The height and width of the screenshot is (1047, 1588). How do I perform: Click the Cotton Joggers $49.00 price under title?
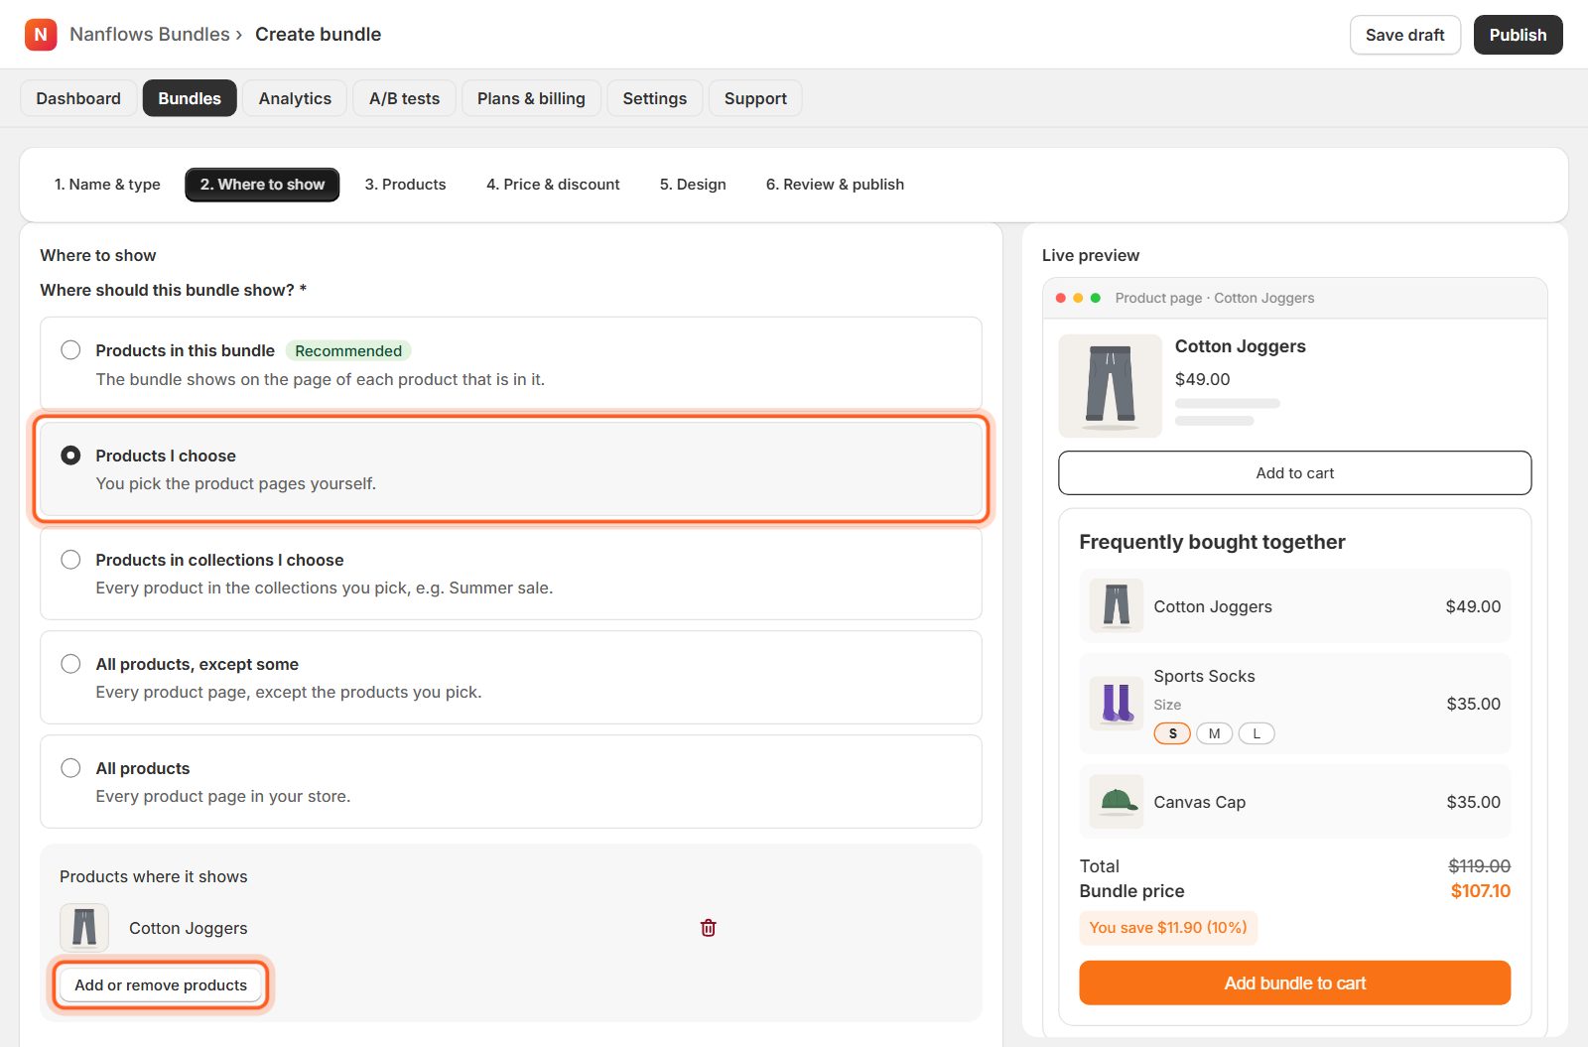click(1202, 379)
